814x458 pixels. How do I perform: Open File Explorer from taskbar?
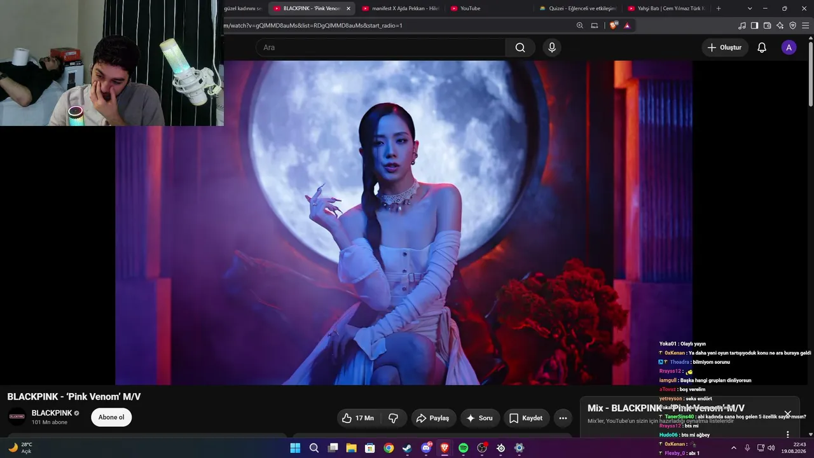click(x=351, y=448)
